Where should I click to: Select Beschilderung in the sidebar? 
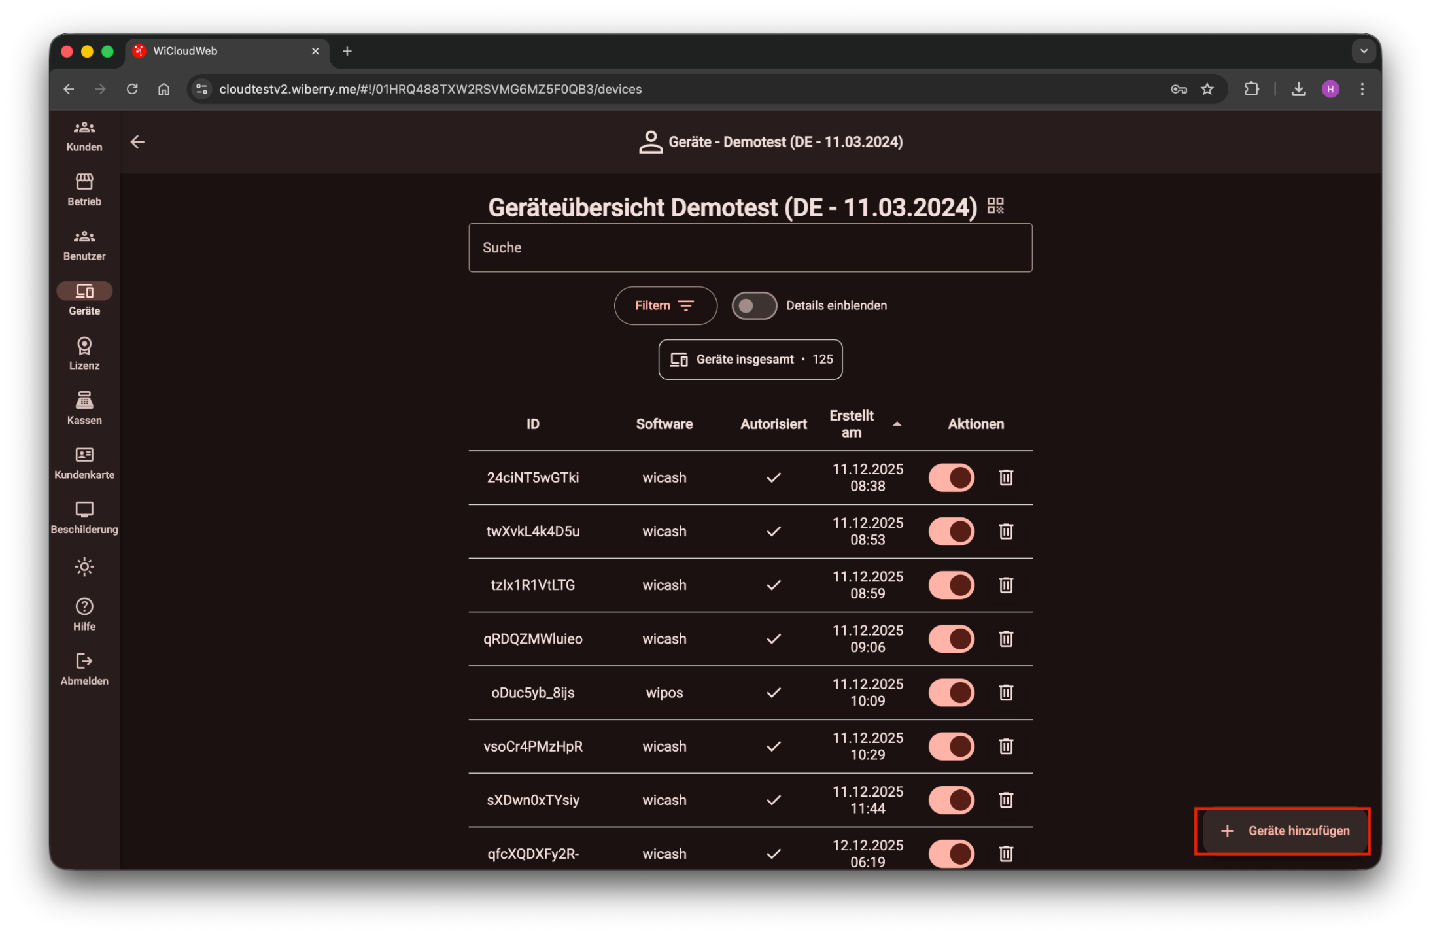[x=84, y=517]
